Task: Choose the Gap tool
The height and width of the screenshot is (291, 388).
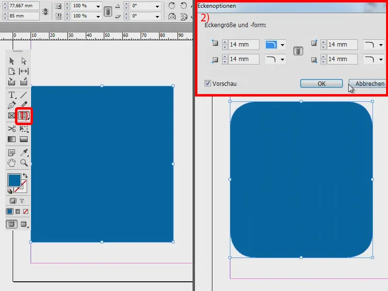Action: [x=24, y=71]
